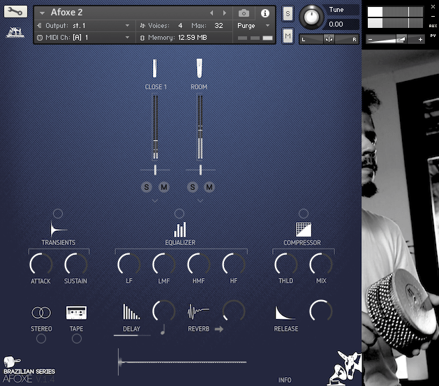Screen dimensions: 439x386
Task: Click the Equalizer bars icon
Action: coord(180,229)
